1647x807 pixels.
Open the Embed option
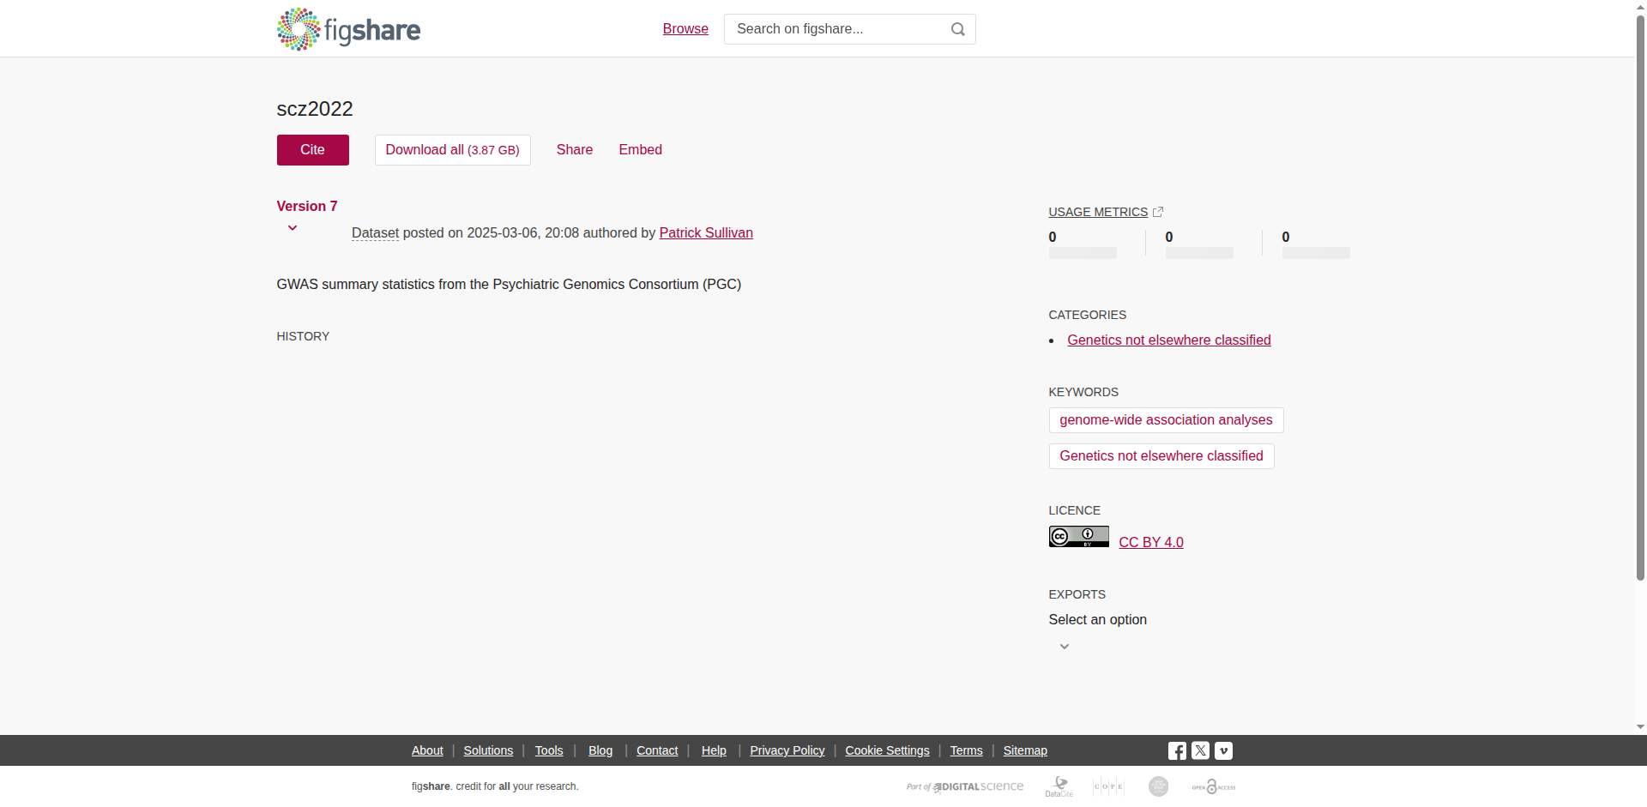pos(641,150)
